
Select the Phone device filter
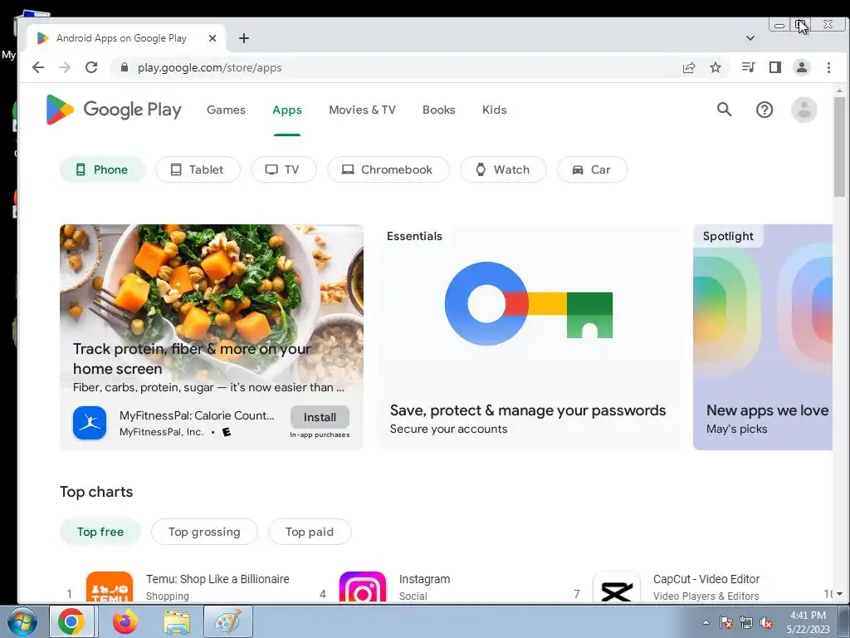click(102, 169)
